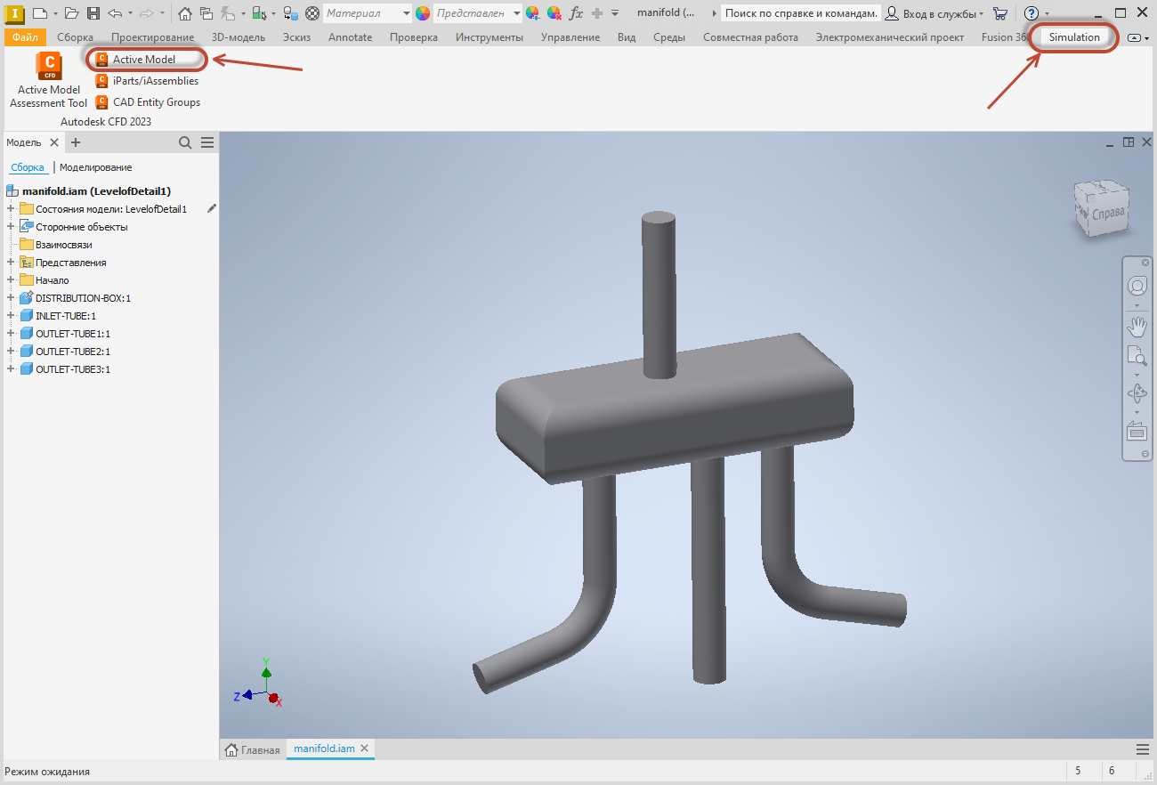The image size is (1157, 785).
Task: Close the manifold.iam document tab
Action: 364,749
